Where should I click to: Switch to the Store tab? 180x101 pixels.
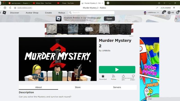(x=78, y=87)
